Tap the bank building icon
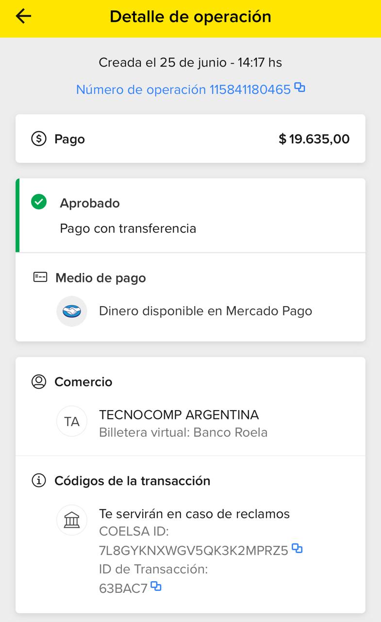The height and width of the screenshot is (622, 381). tap(72, 520)
